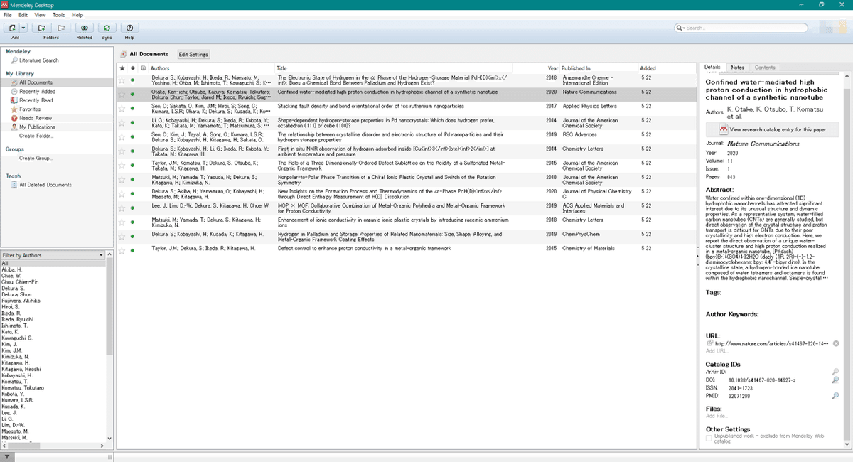Toggle favorite star for Shape-dependent hydrogen-storage paper

click(122, 122)
